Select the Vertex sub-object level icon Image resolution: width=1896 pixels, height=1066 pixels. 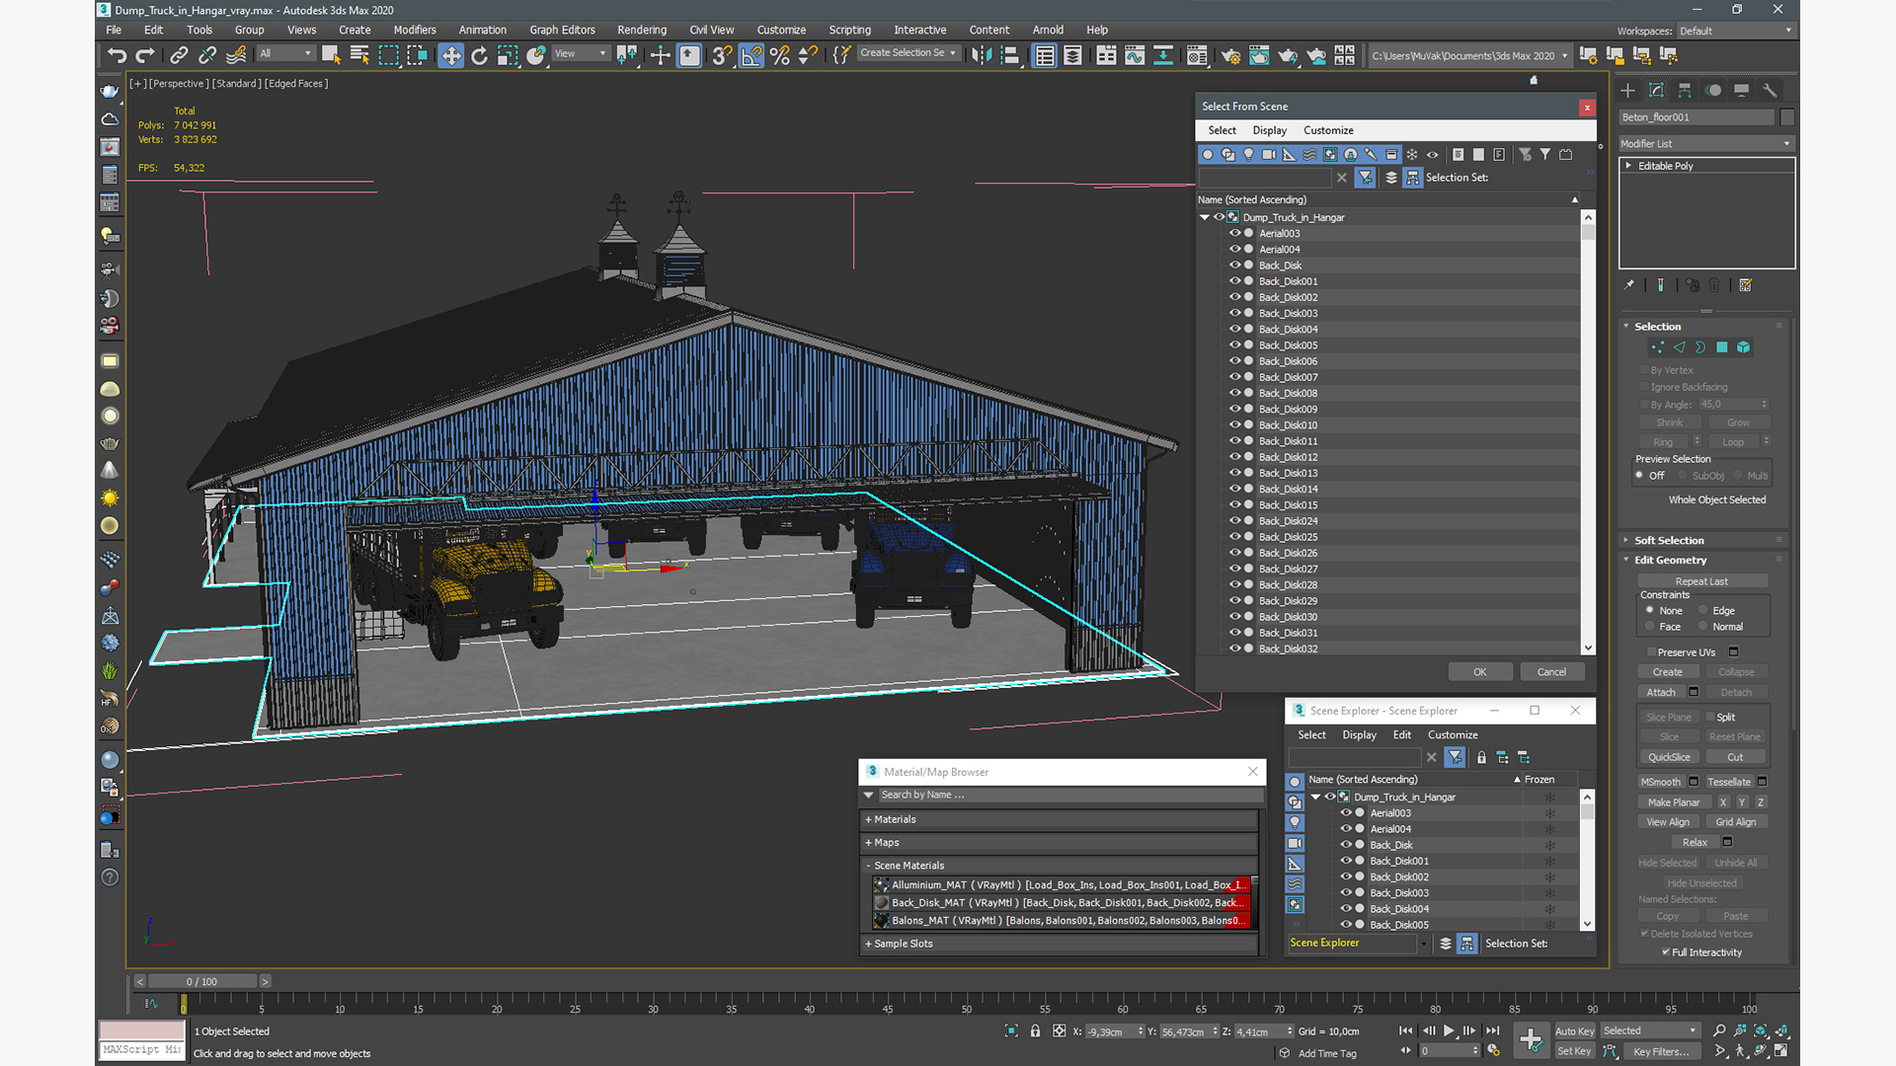click(x=1657, y=347)
